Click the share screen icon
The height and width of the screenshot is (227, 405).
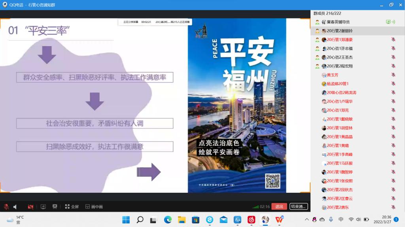(x=43, y=207)
